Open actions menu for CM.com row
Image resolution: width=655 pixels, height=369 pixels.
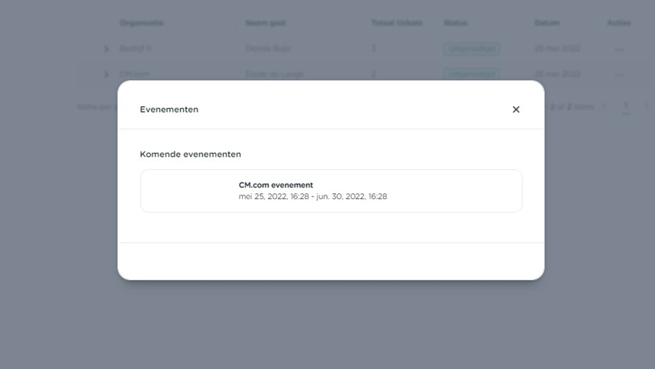coord(618,74)
